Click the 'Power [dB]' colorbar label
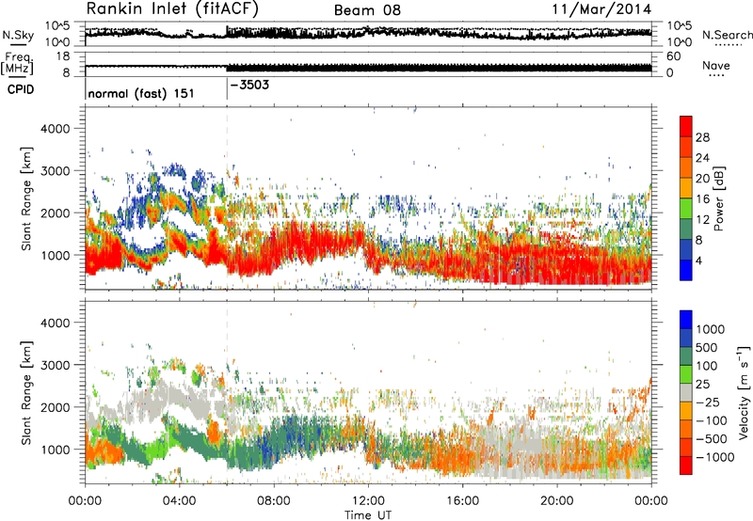 coord(719,198)
